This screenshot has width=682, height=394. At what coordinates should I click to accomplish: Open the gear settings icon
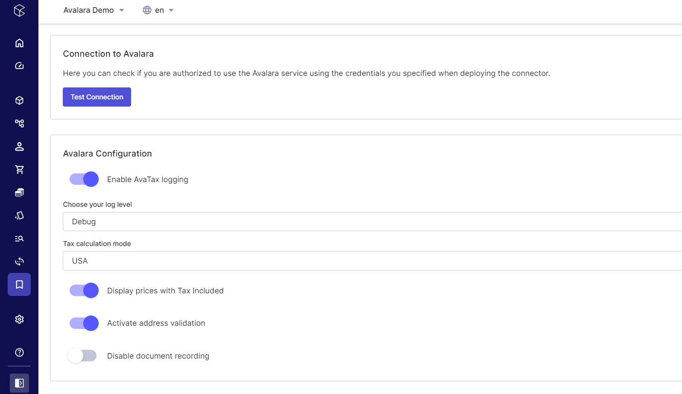pyautogui.click(x=19, y=319)
